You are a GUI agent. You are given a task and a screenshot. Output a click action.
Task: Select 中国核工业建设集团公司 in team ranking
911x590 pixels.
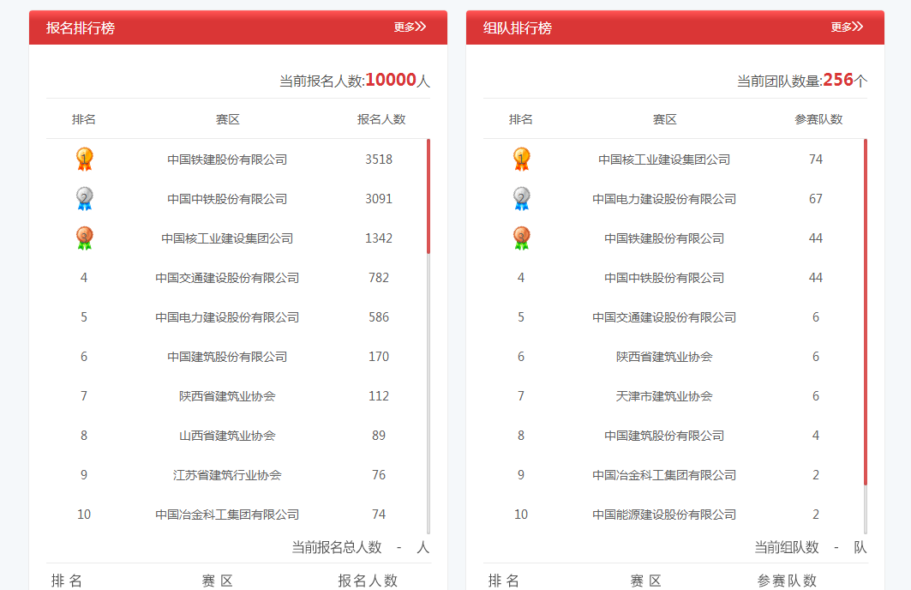pos(664,160)
